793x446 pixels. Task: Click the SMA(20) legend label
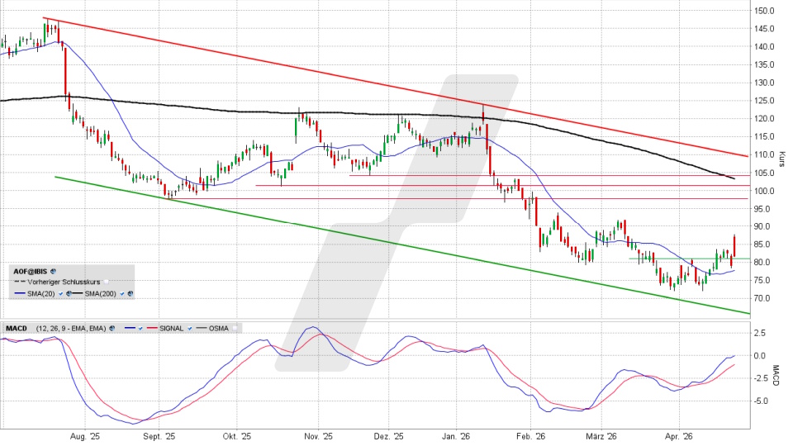coord(41,294)
